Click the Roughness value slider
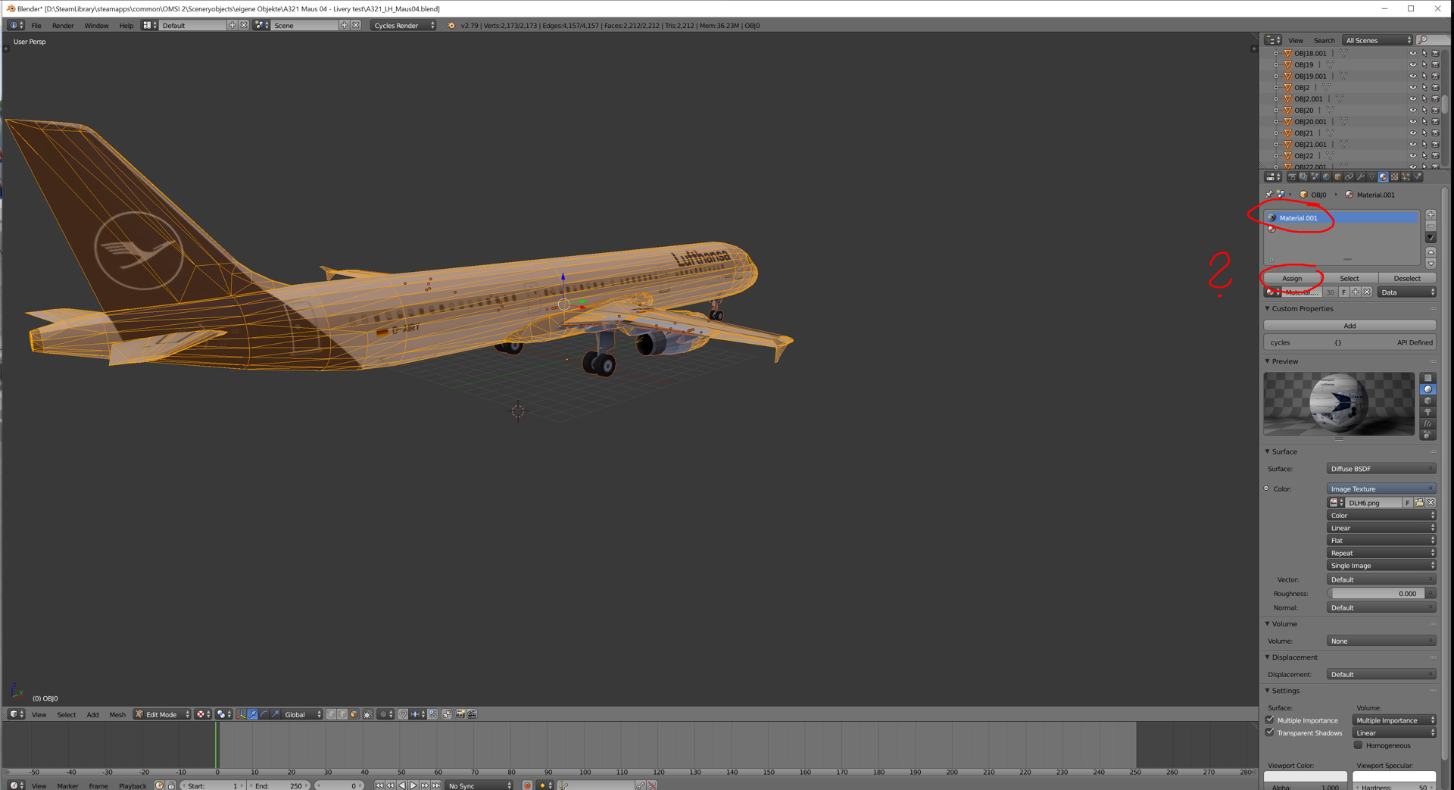The height and width of the screenshot is (790, 1454). [x=1381, y=594]
